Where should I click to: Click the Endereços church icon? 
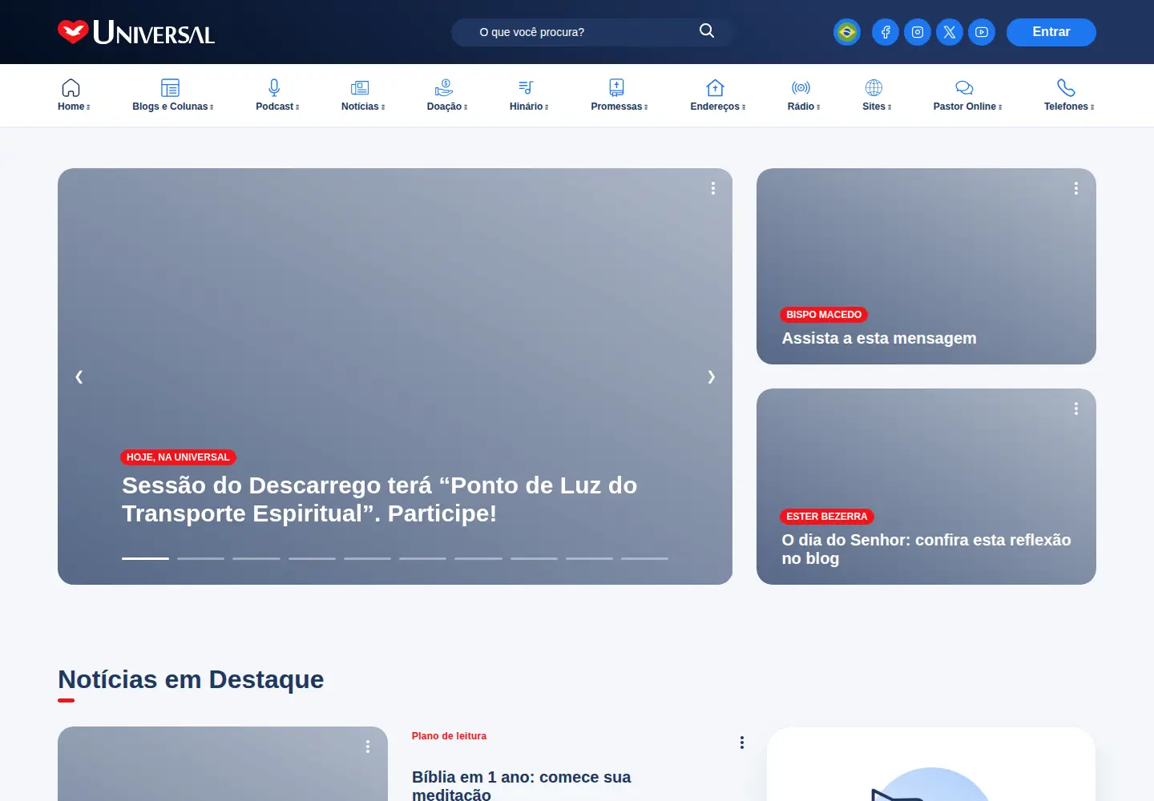click(715, 87)
